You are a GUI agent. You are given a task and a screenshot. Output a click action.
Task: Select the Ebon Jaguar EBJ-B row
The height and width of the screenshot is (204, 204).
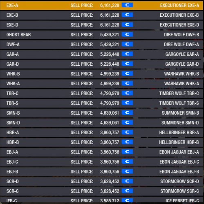pyautogui.click(x=101, y=172)
